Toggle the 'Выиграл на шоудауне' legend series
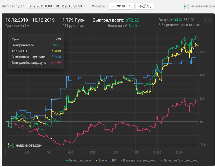215x167 pixels. click(x=139, y=161)
